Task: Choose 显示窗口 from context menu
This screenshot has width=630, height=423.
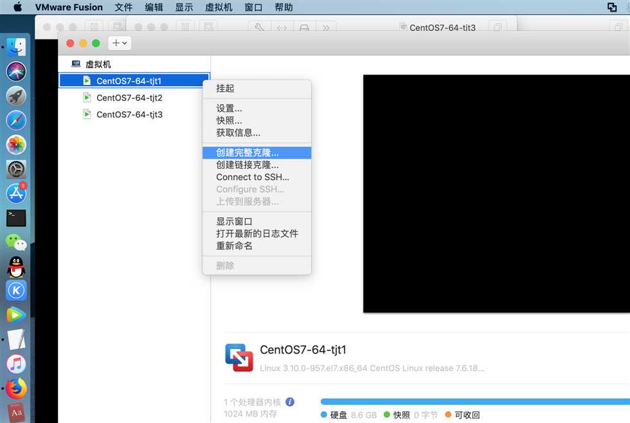Action: 256,221
